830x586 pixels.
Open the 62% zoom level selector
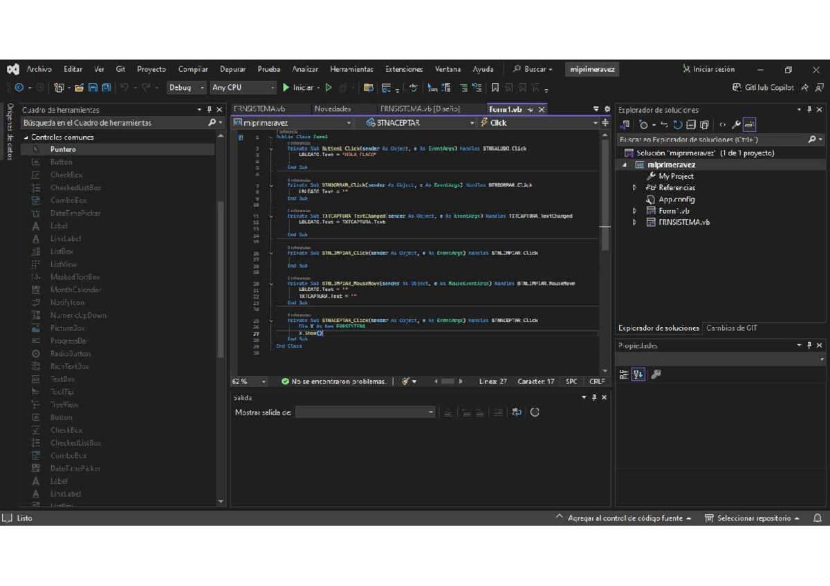click(x=248, y=381)
